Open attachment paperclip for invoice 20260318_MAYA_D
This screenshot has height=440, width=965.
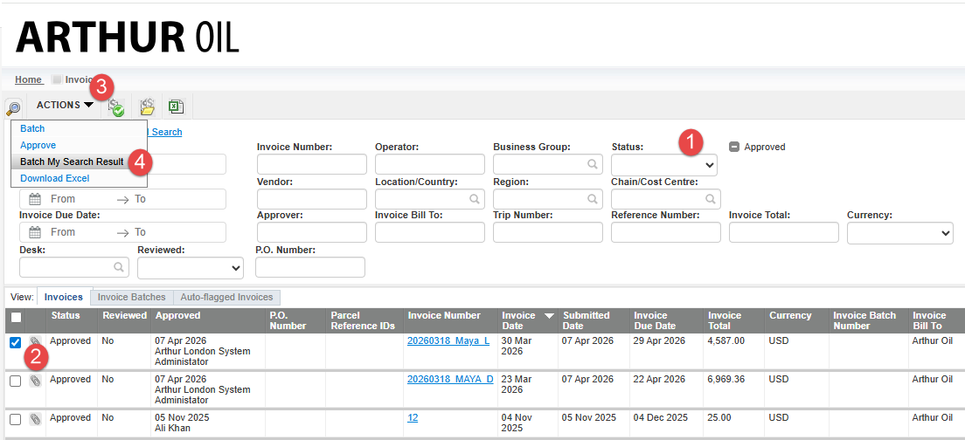[36, 381]
